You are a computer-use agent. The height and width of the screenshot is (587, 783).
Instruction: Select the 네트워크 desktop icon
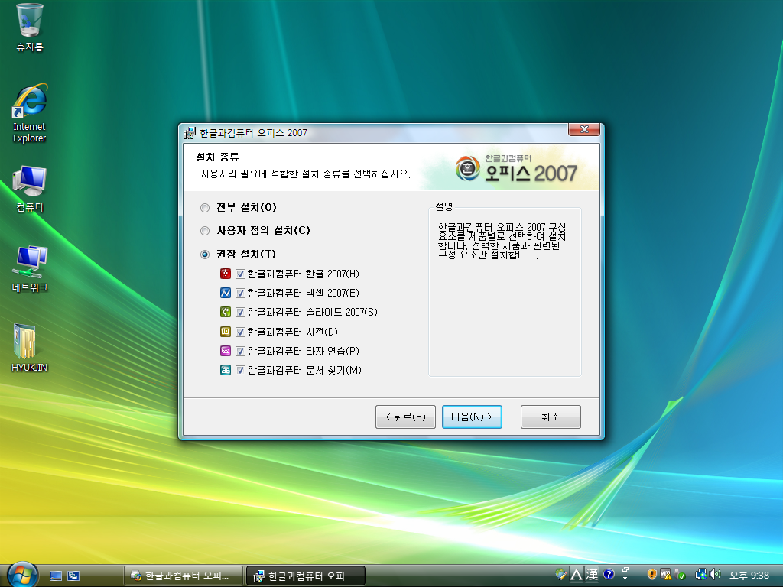[30, 268]
